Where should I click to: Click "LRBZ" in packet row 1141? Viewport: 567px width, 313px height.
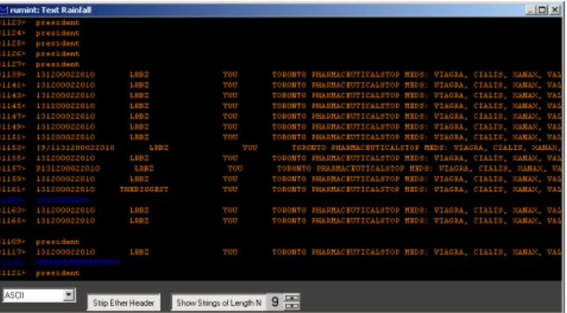click(140, 85)
